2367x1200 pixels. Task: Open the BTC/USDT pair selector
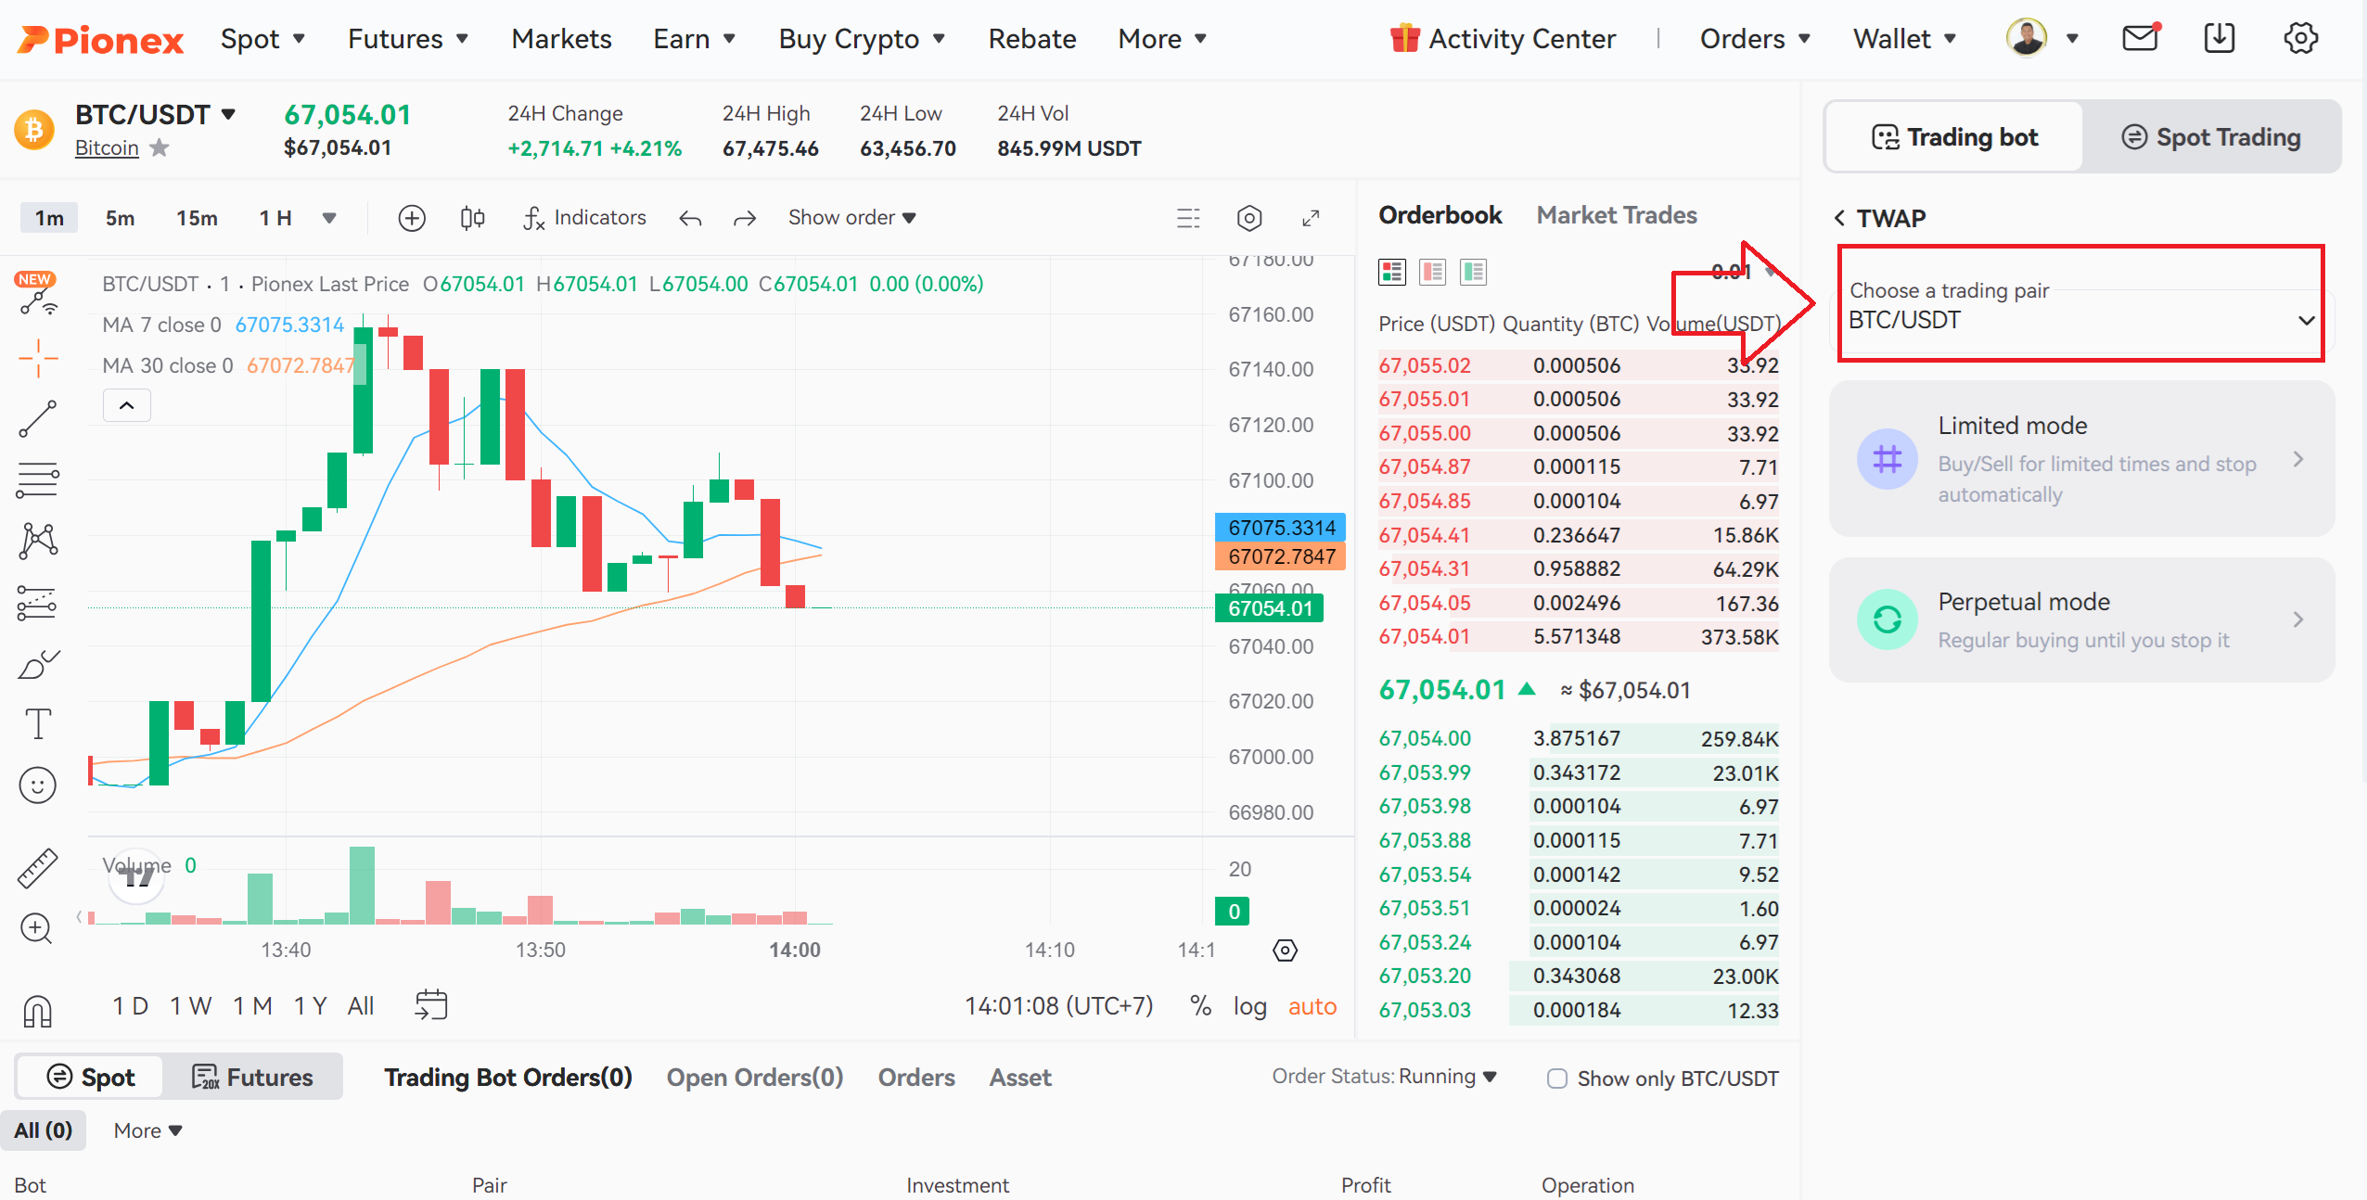156,115
